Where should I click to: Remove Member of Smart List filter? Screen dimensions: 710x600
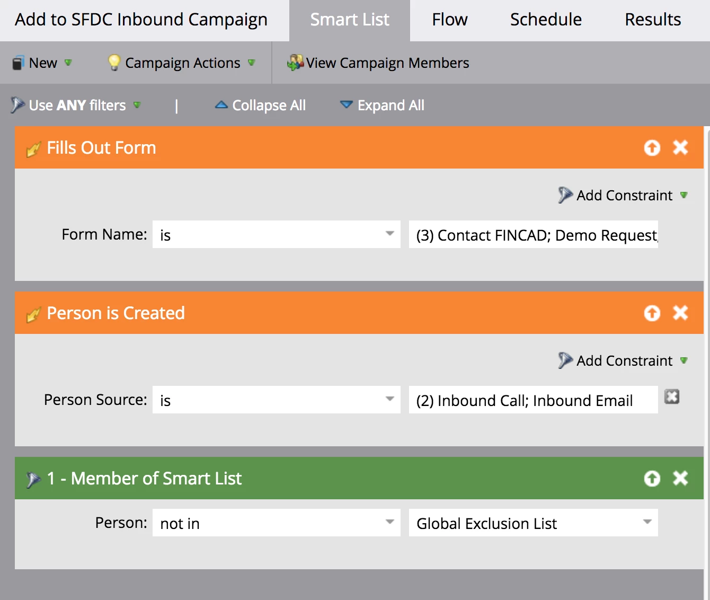pos(680,478)
